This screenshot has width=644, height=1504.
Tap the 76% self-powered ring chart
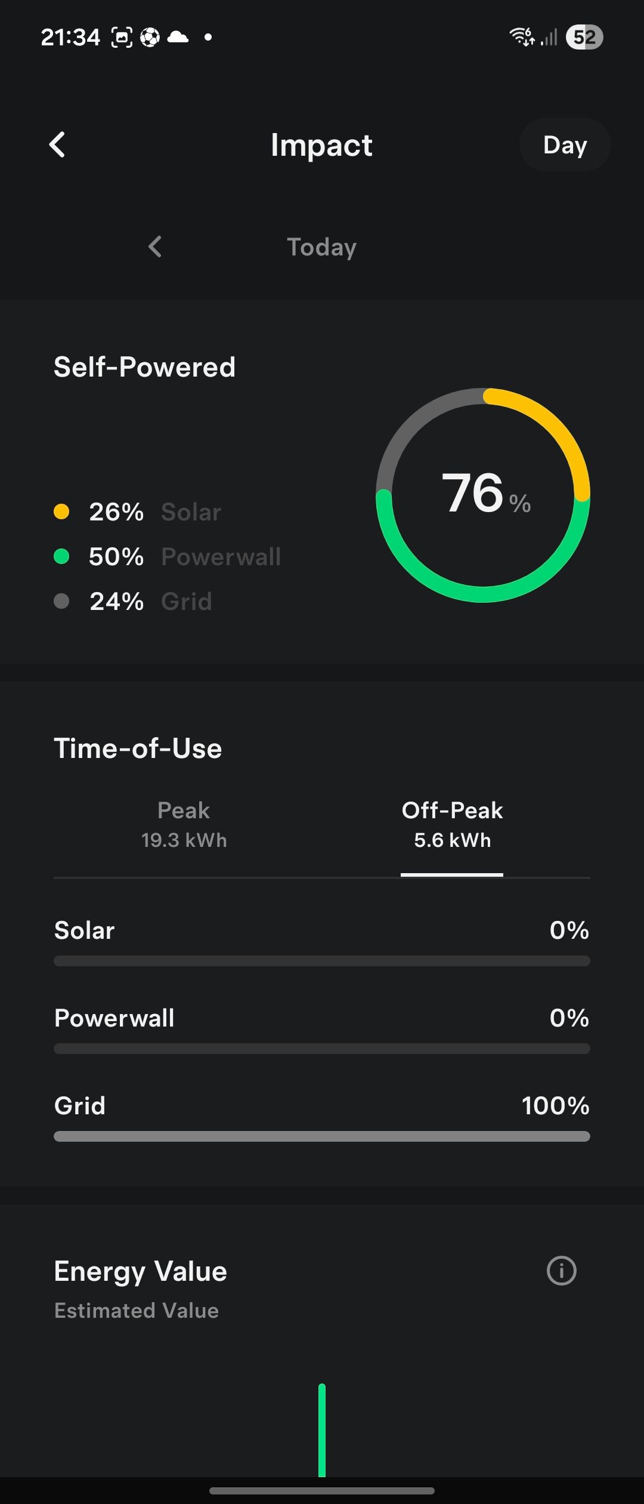tap(483, 495)
